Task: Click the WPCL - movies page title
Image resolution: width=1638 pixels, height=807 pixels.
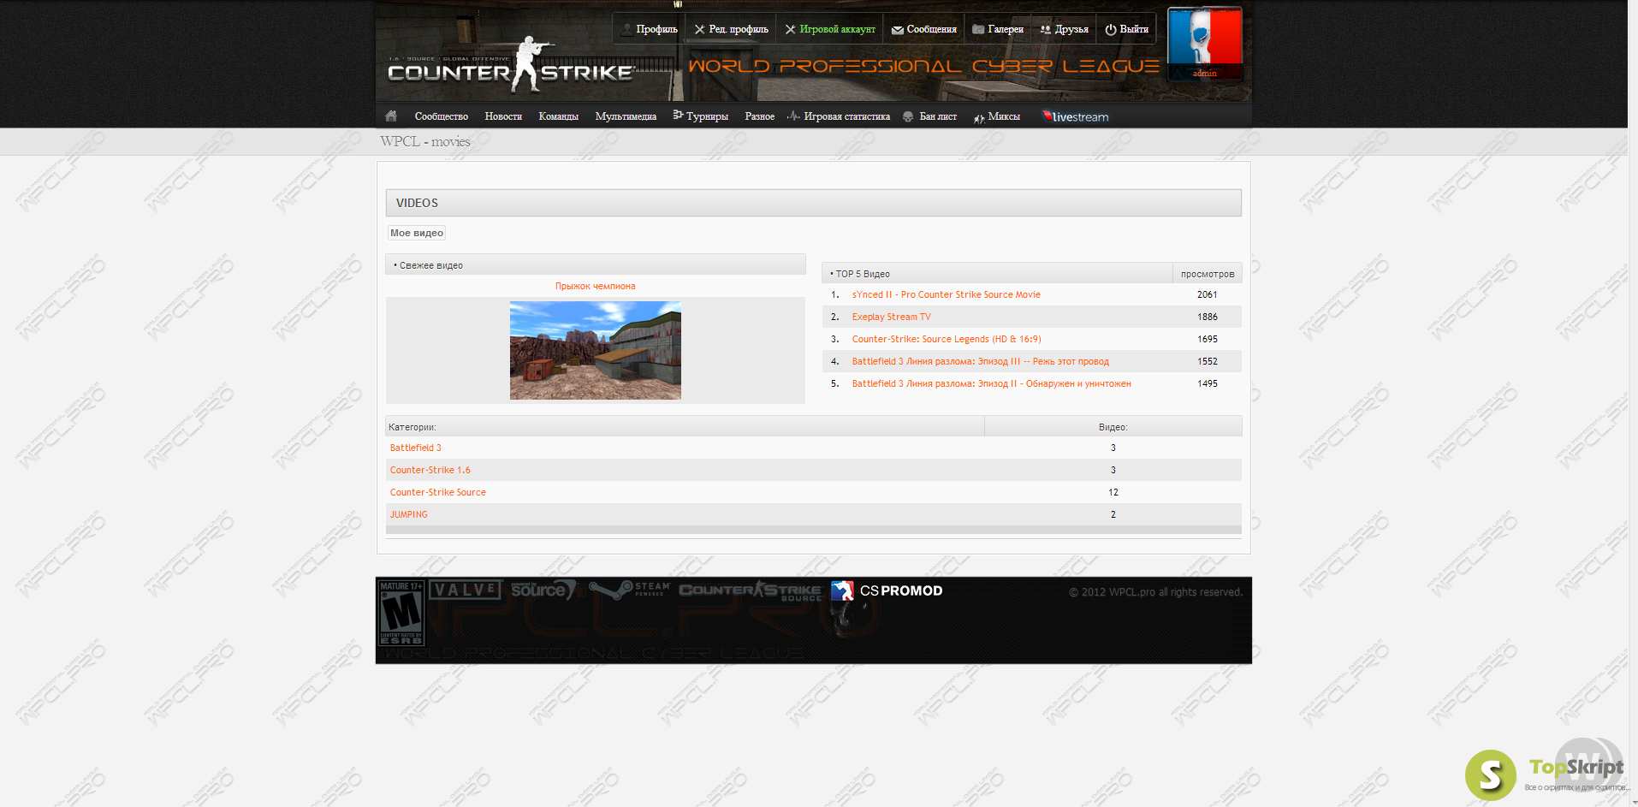Action: [425, 141]
